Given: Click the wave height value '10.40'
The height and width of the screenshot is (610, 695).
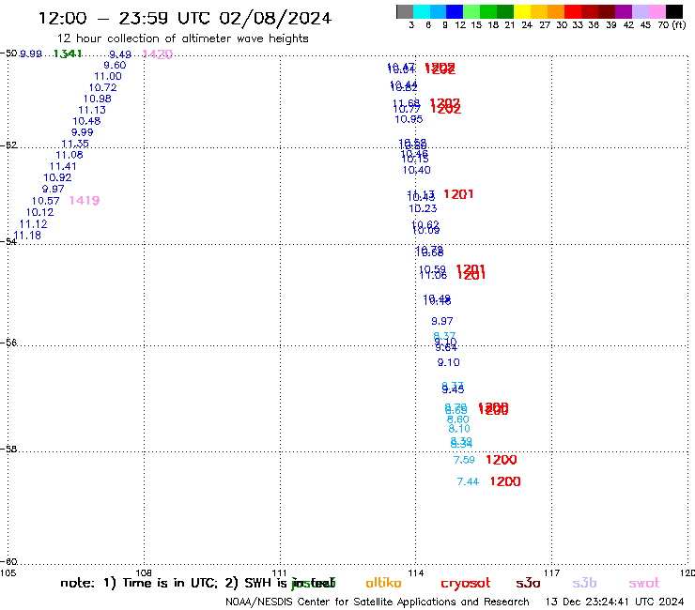Looking at the screenshot, I should pyautogui.click(x=417, y=170).
